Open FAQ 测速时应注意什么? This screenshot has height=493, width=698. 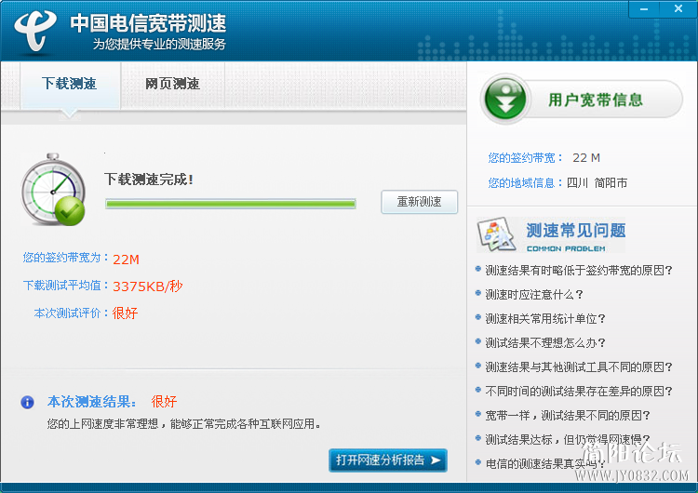(534, 295)
